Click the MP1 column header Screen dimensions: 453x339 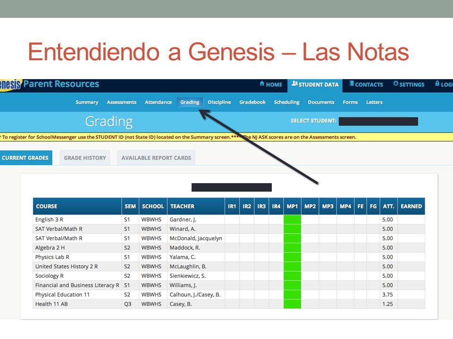(x=293, y=206)
